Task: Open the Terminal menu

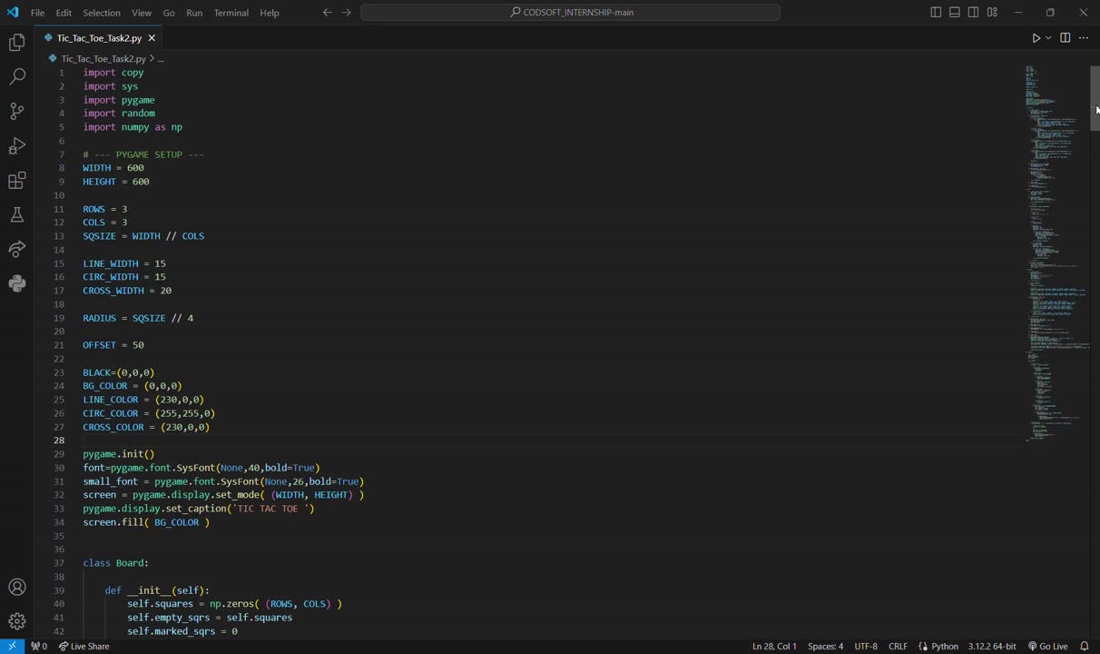Action: (x=231, y=13)
